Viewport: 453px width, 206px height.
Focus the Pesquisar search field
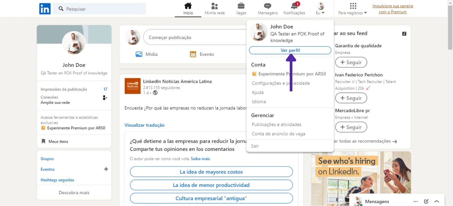100,9
